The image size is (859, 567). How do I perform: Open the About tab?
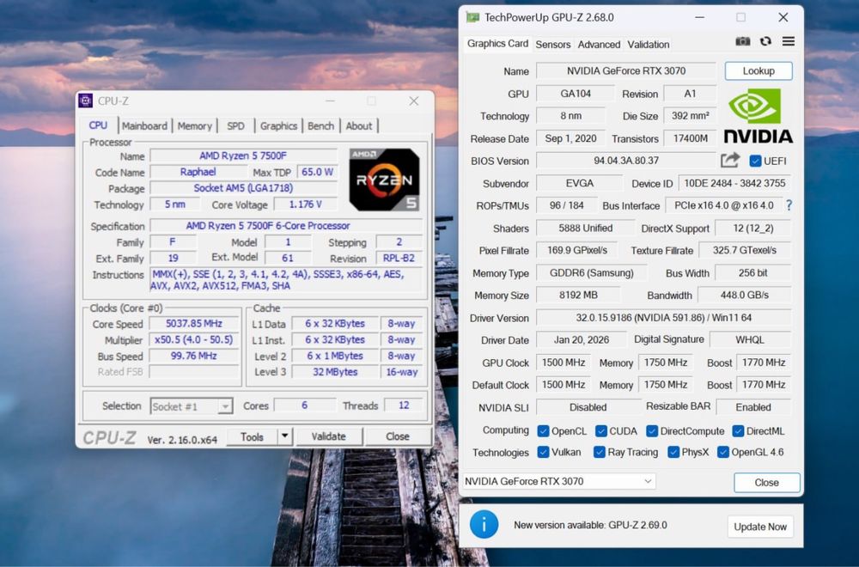click(x=359, y=126)
